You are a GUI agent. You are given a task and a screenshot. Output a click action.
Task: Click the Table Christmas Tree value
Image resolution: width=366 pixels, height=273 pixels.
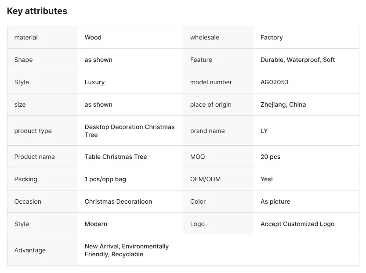point(116,157)
